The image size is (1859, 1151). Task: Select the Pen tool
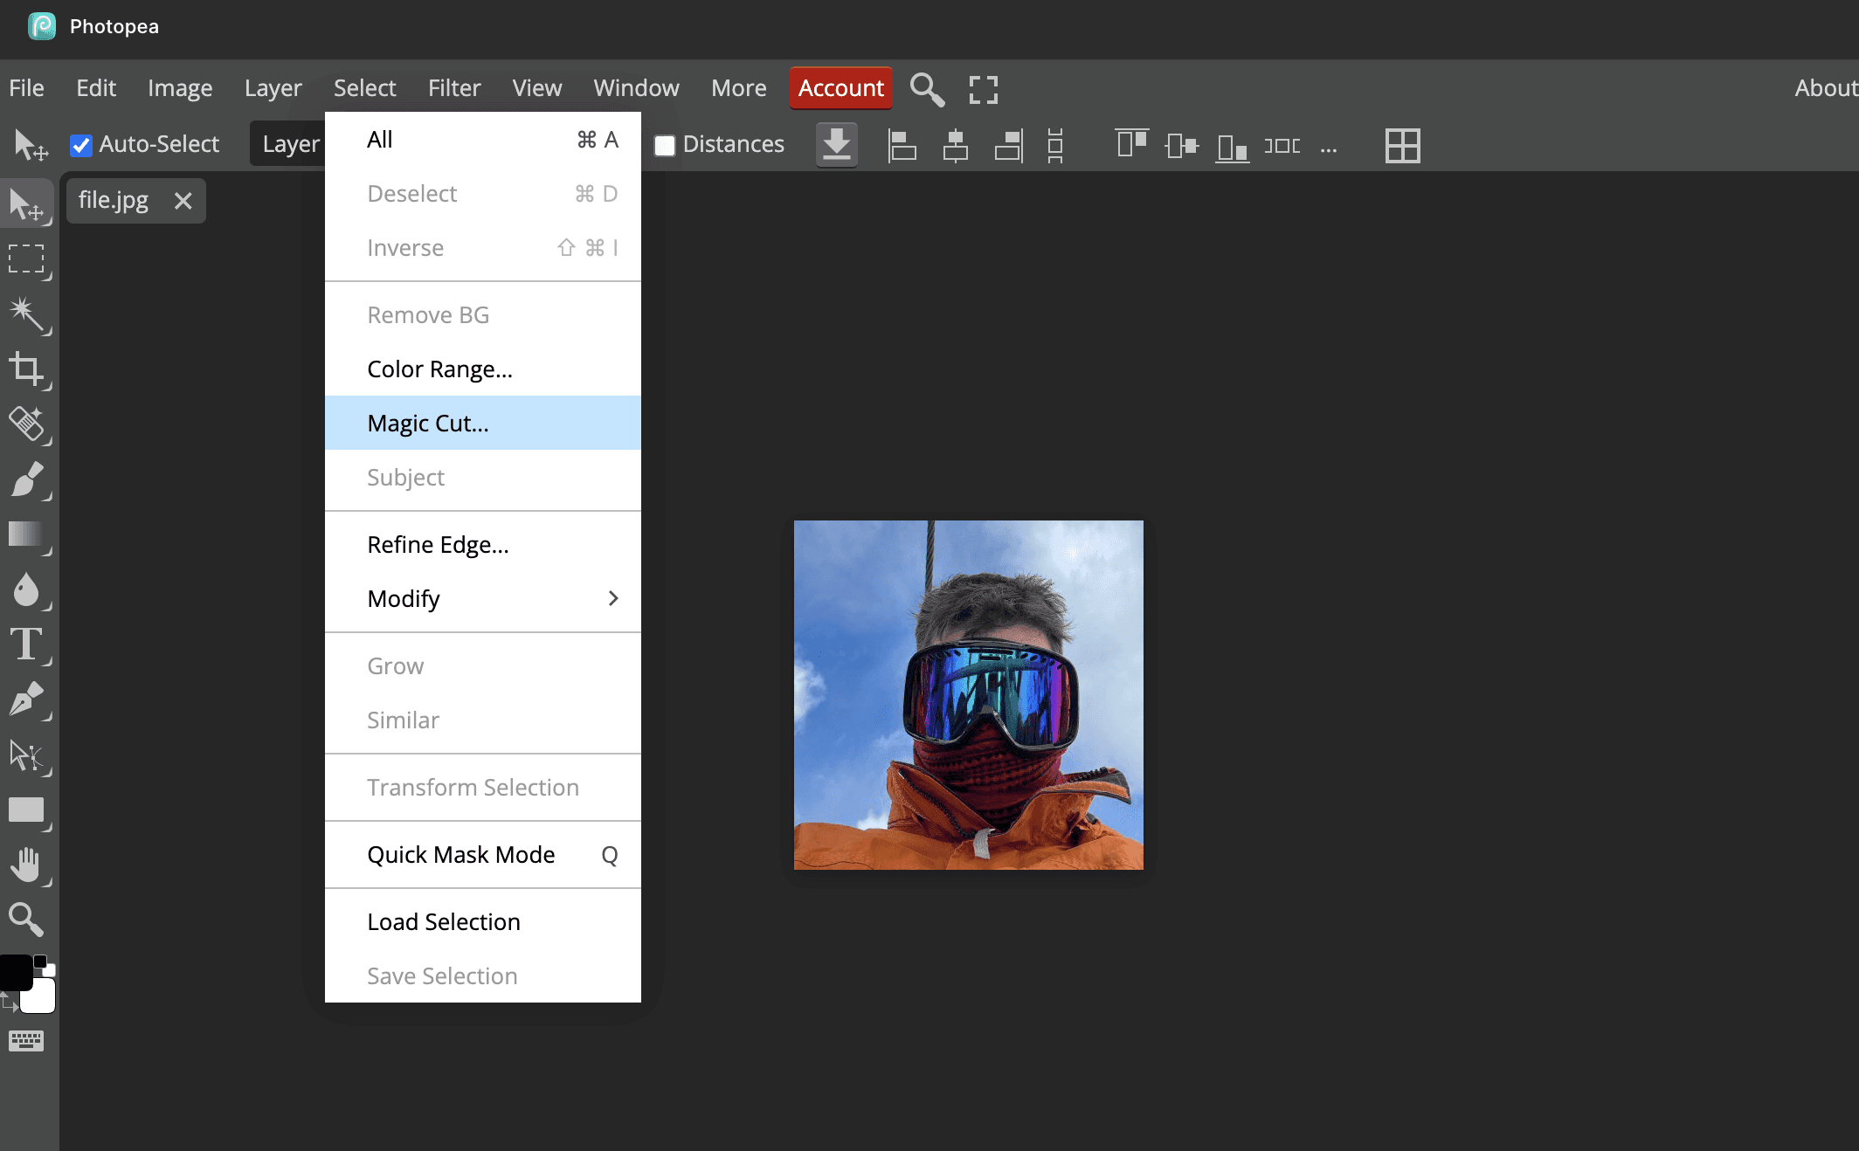point(26,700)
